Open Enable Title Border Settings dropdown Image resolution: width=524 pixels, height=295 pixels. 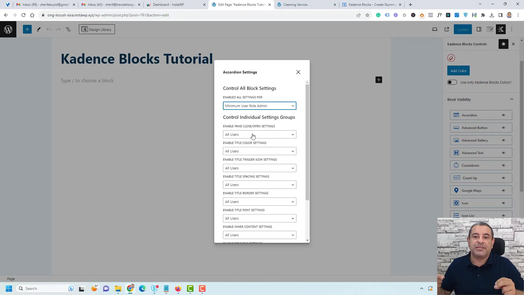260,202
